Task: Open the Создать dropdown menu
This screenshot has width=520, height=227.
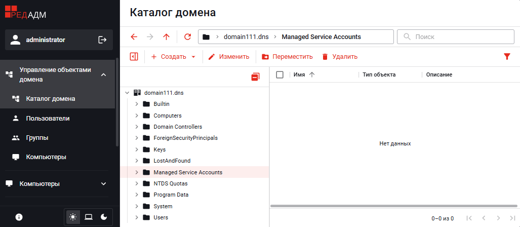Action: tap(173, 57)
